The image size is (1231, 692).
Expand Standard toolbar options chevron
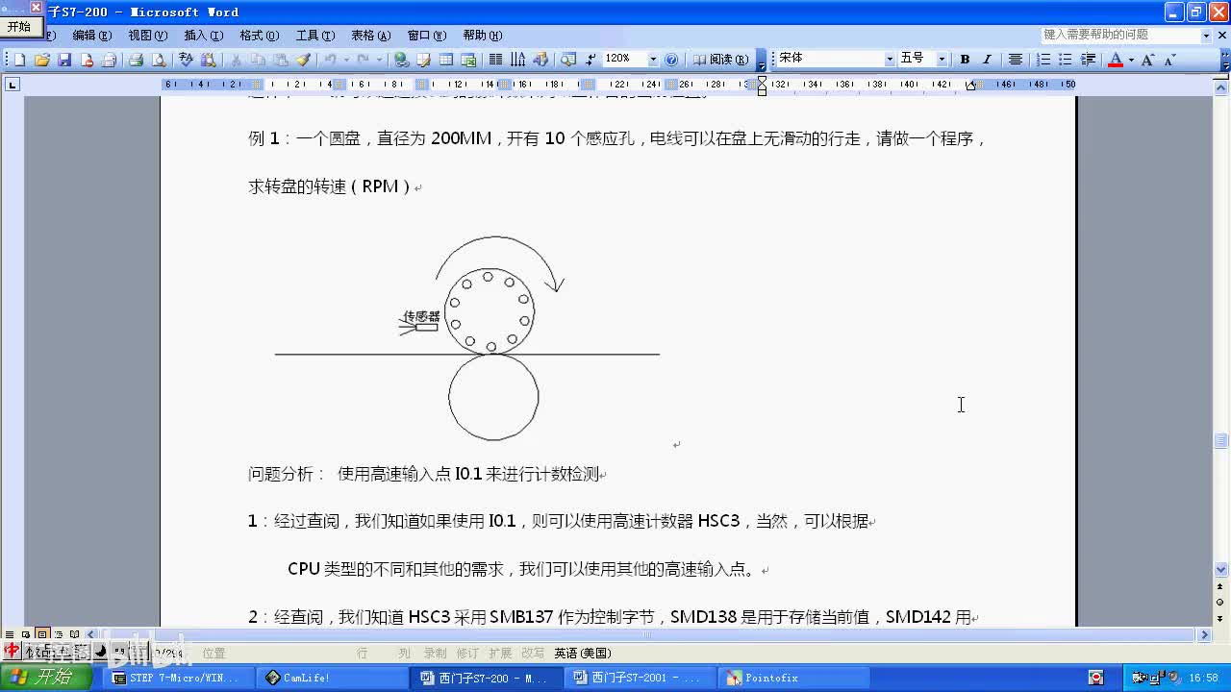762,60
